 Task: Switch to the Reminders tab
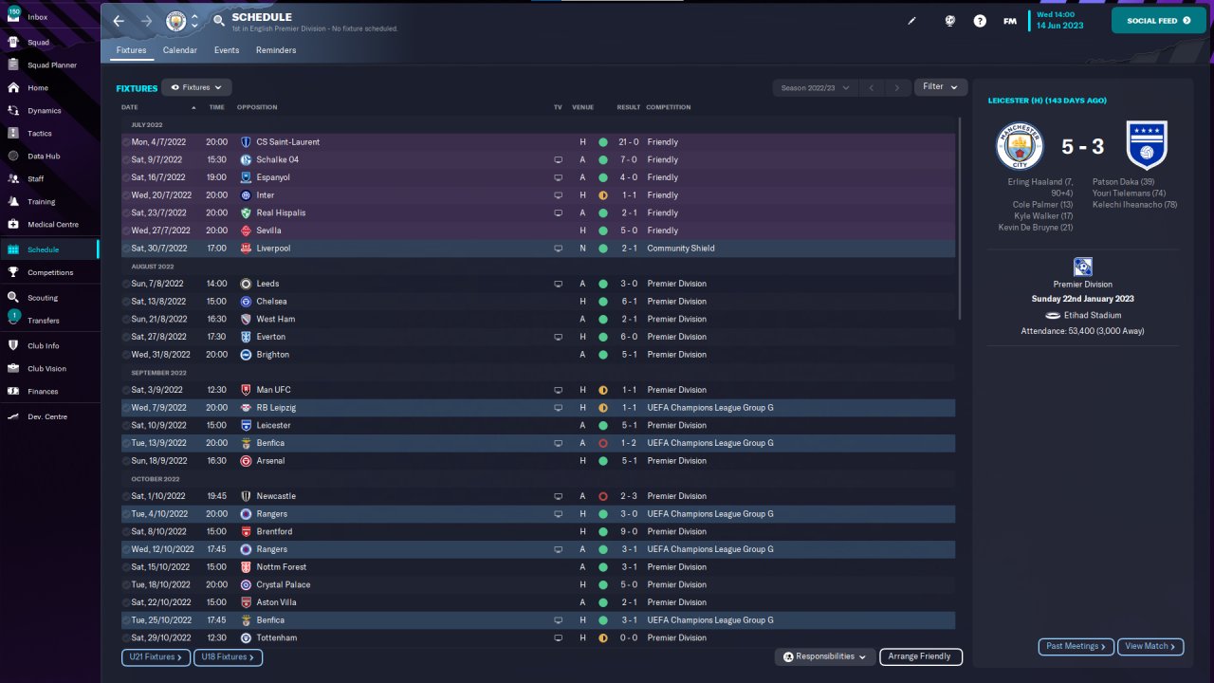(276, 50)
